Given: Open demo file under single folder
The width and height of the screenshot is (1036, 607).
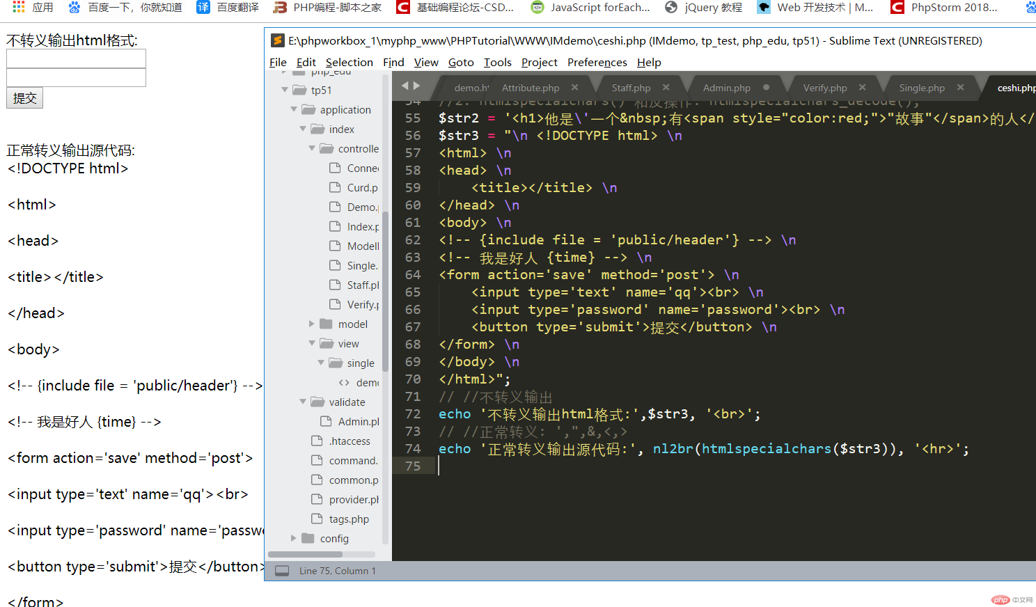Looking at the screenshot, I should click(x=368, y=382).
